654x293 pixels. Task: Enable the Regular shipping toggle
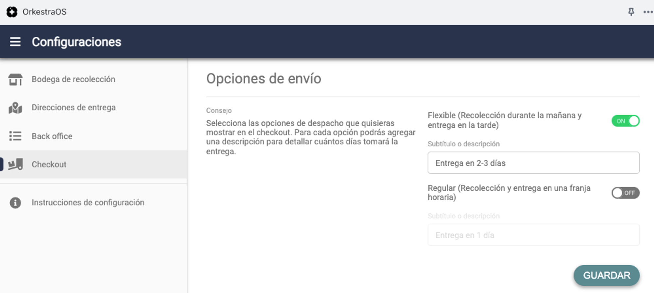click(x=625, y=193)
